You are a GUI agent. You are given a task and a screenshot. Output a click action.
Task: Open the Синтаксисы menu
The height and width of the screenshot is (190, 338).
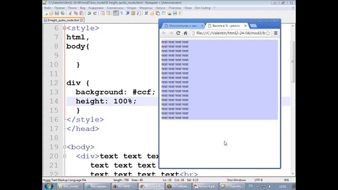point(115,8)
